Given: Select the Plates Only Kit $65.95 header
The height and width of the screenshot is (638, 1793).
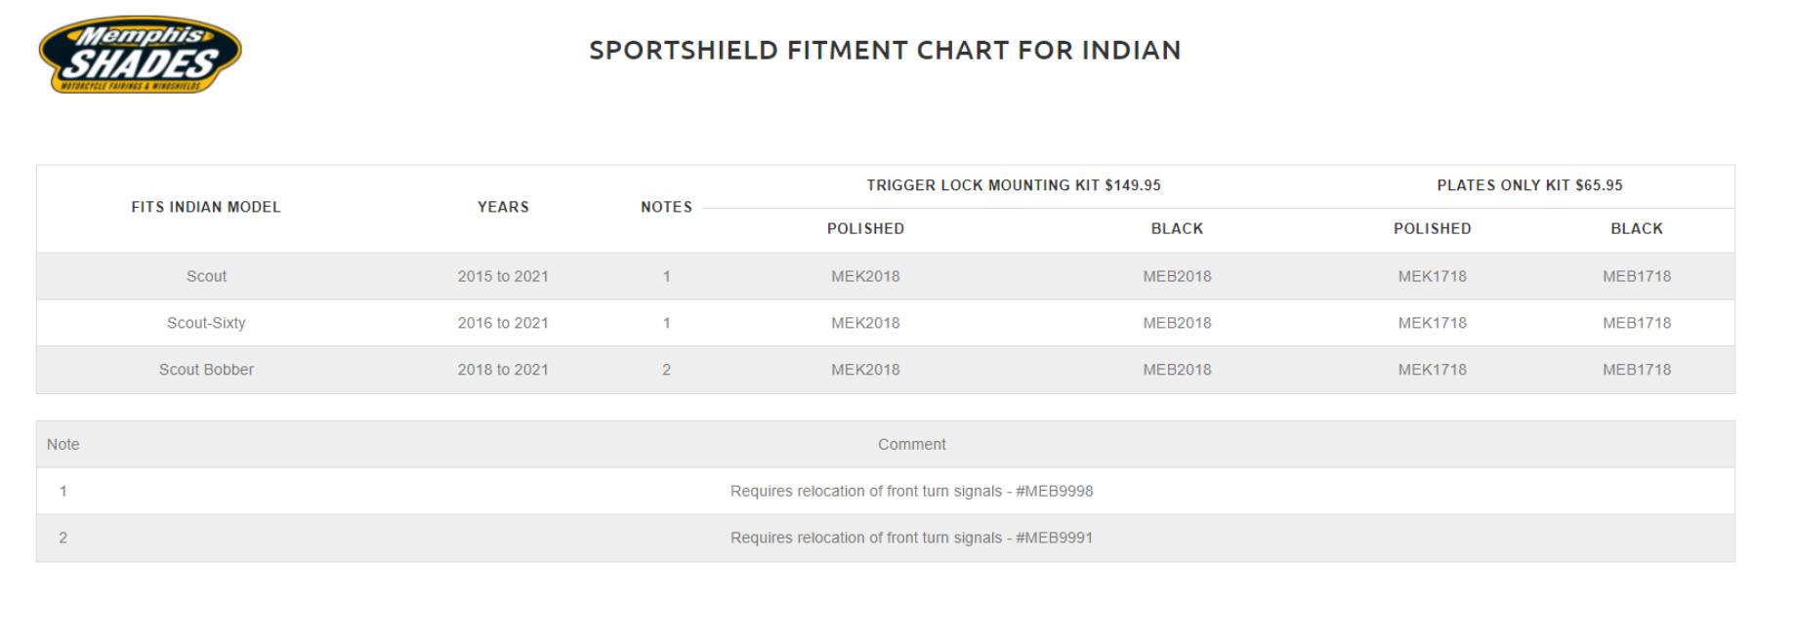Looking at the screenshot, I should (x=1529, y=185).
